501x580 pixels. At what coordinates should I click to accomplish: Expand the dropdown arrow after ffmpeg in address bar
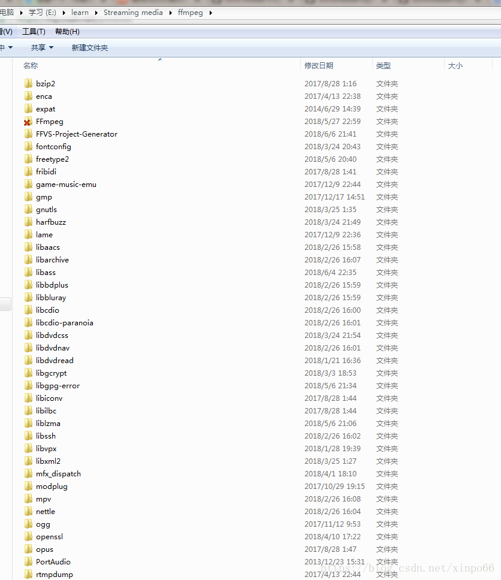211,13
